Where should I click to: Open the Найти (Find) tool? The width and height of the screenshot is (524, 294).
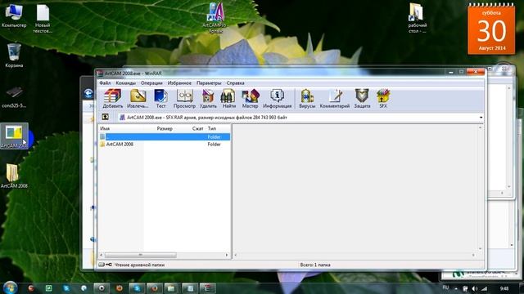[x=229, y=98]
